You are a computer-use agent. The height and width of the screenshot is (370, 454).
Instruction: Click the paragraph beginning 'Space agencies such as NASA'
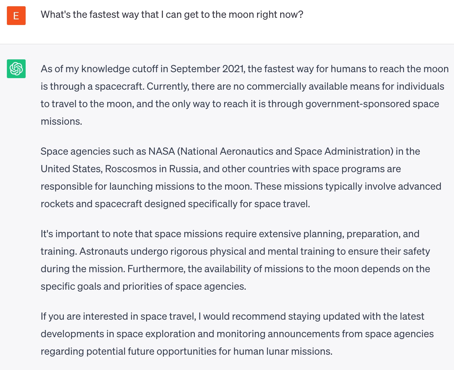241,177
